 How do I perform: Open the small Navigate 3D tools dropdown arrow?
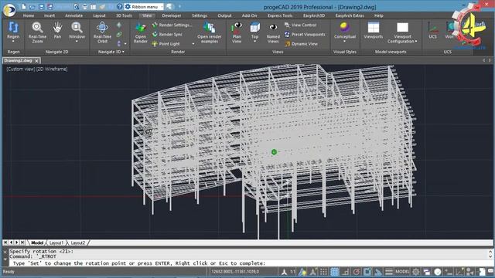[125, 44]
